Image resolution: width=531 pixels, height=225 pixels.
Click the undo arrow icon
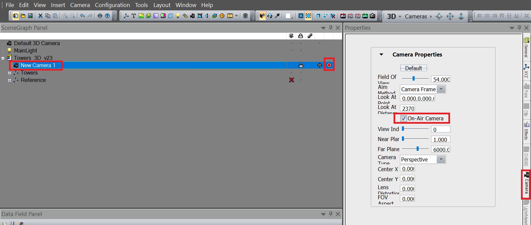[82, 16]
